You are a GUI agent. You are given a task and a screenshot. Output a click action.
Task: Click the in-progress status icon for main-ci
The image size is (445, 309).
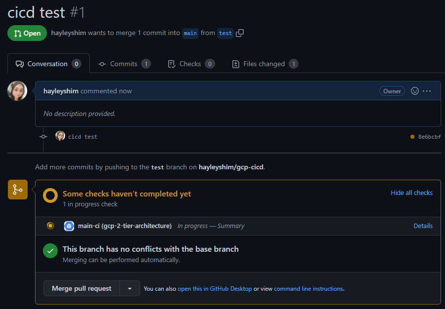pyautogui.click(x=50, y=226)
